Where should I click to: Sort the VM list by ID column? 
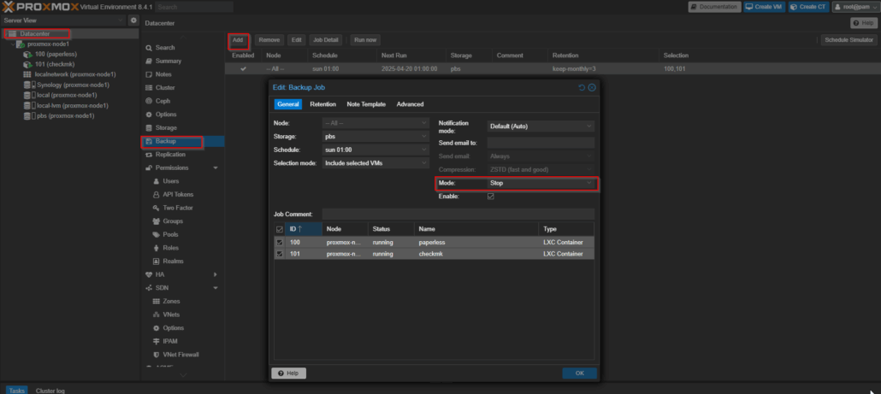point(304,229)
